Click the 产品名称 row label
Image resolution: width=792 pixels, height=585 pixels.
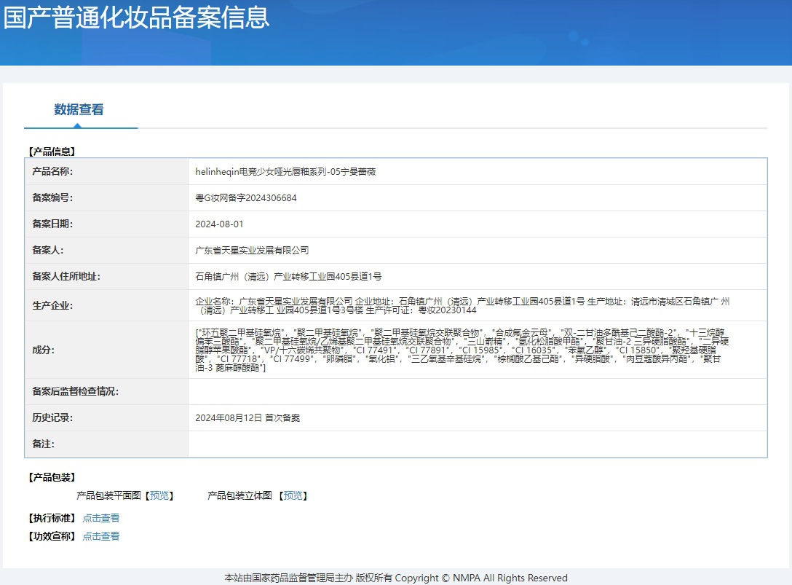click(x=52, y=171)
